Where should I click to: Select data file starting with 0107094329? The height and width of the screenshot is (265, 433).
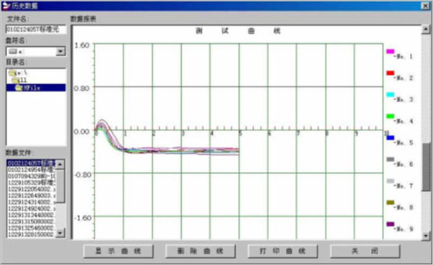click(31, 176)
